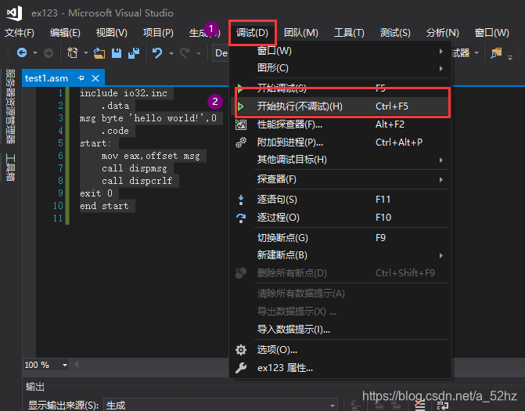This screenshot has height=411, width=525.
Task: Select 选项(O)... menu entry
Action: pyautogui.click(x=340, y=350)
